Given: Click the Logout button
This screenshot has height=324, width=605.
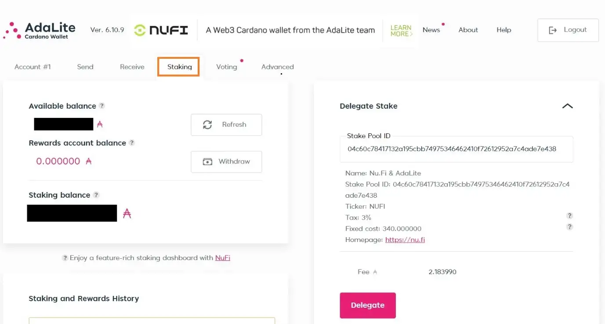Looking at the screenshot, I should [x=568, y=30].
